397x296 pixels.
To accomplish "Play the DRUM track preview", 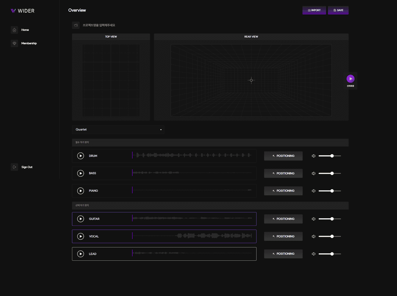I will (81, 156).
